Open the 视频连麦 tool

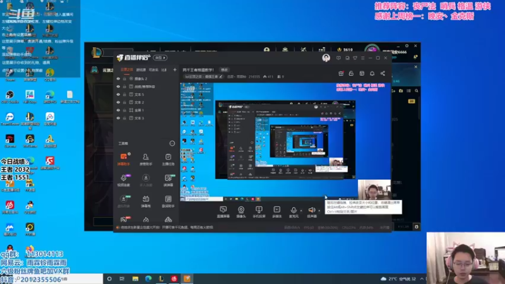(x=124, y=180)
